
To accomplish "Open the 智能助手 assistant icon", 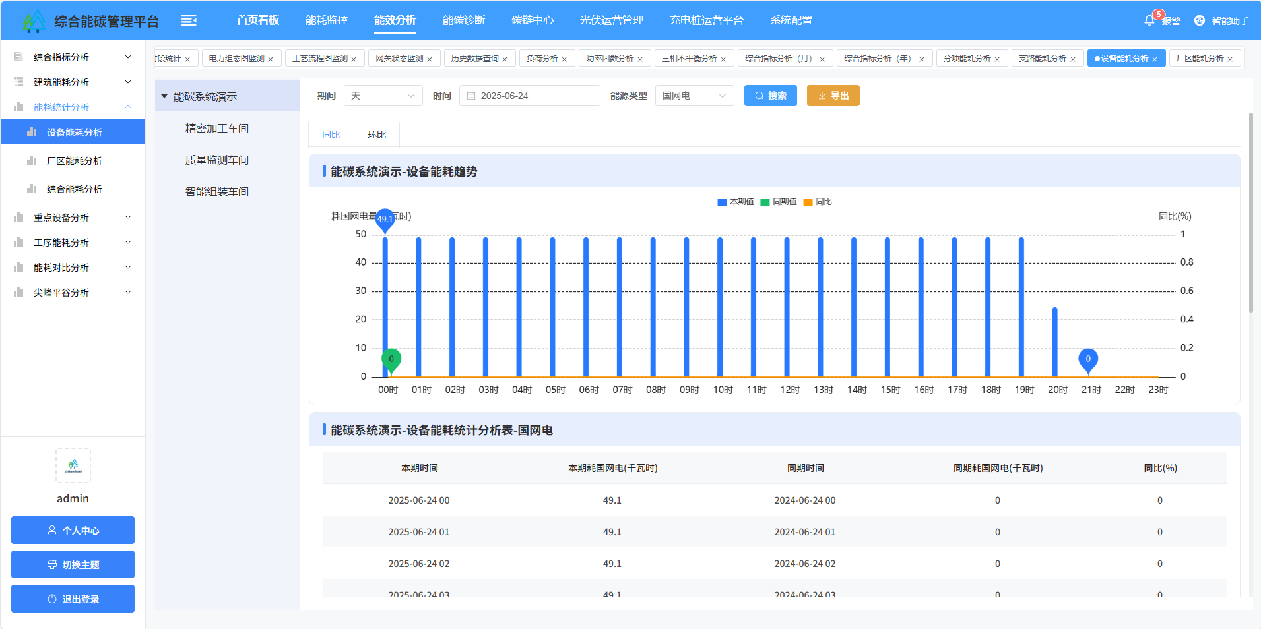I will click(1200, 20).
